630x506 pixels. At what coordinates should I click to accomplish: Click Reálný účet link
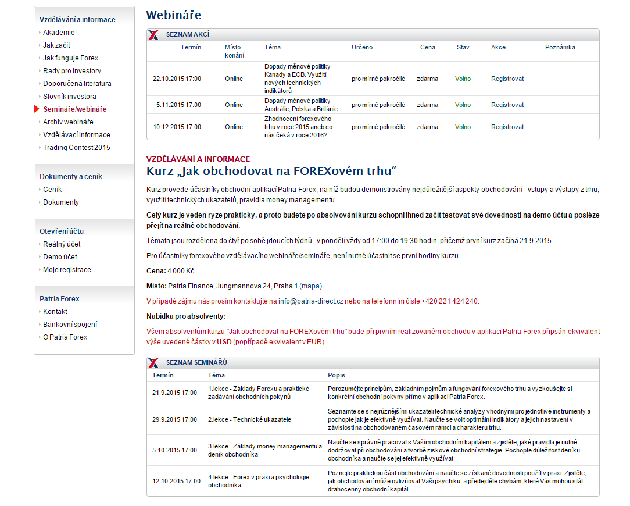[x=62, y=244]
